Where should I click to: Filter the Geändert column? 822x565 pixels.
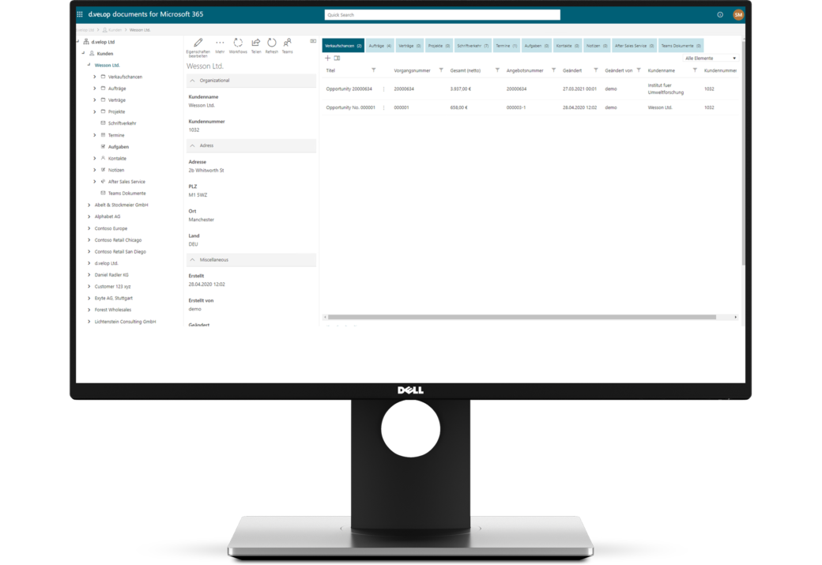(596, 70)
